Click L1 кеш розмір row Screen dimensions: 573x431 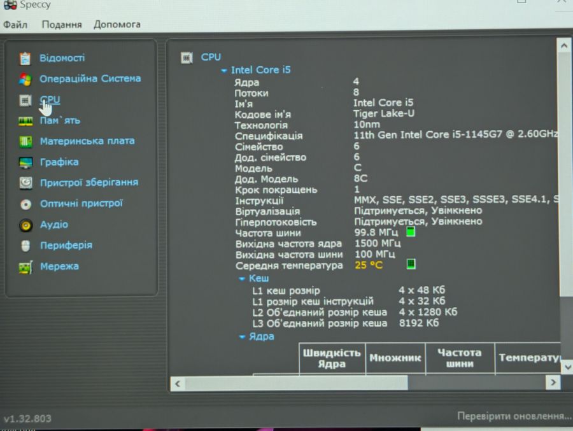[x=349, y=291]
